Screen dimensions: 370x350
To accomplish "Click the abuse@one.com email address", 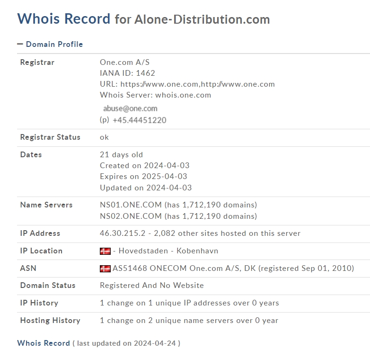I will [x=130, y=108].
